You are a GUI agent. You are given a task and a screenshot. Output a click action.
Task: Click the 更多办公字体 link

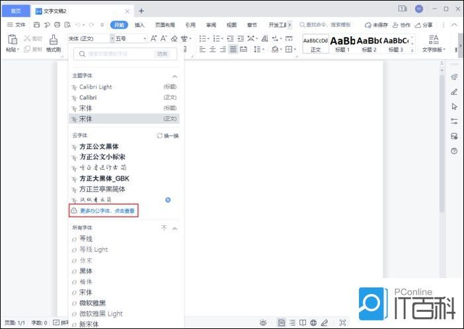(x=104, y=211)
